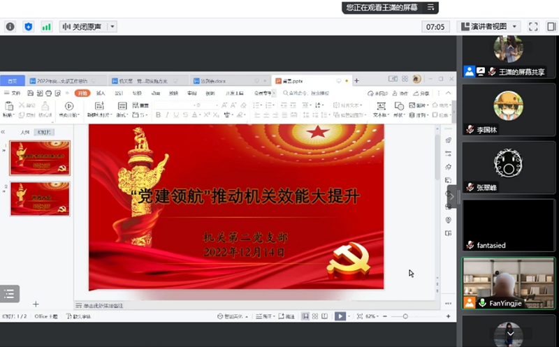The image size is (559, 347).
Task: Click the 粘贴 paste icon
Action: pyautogui.click(x=8, y=107)
